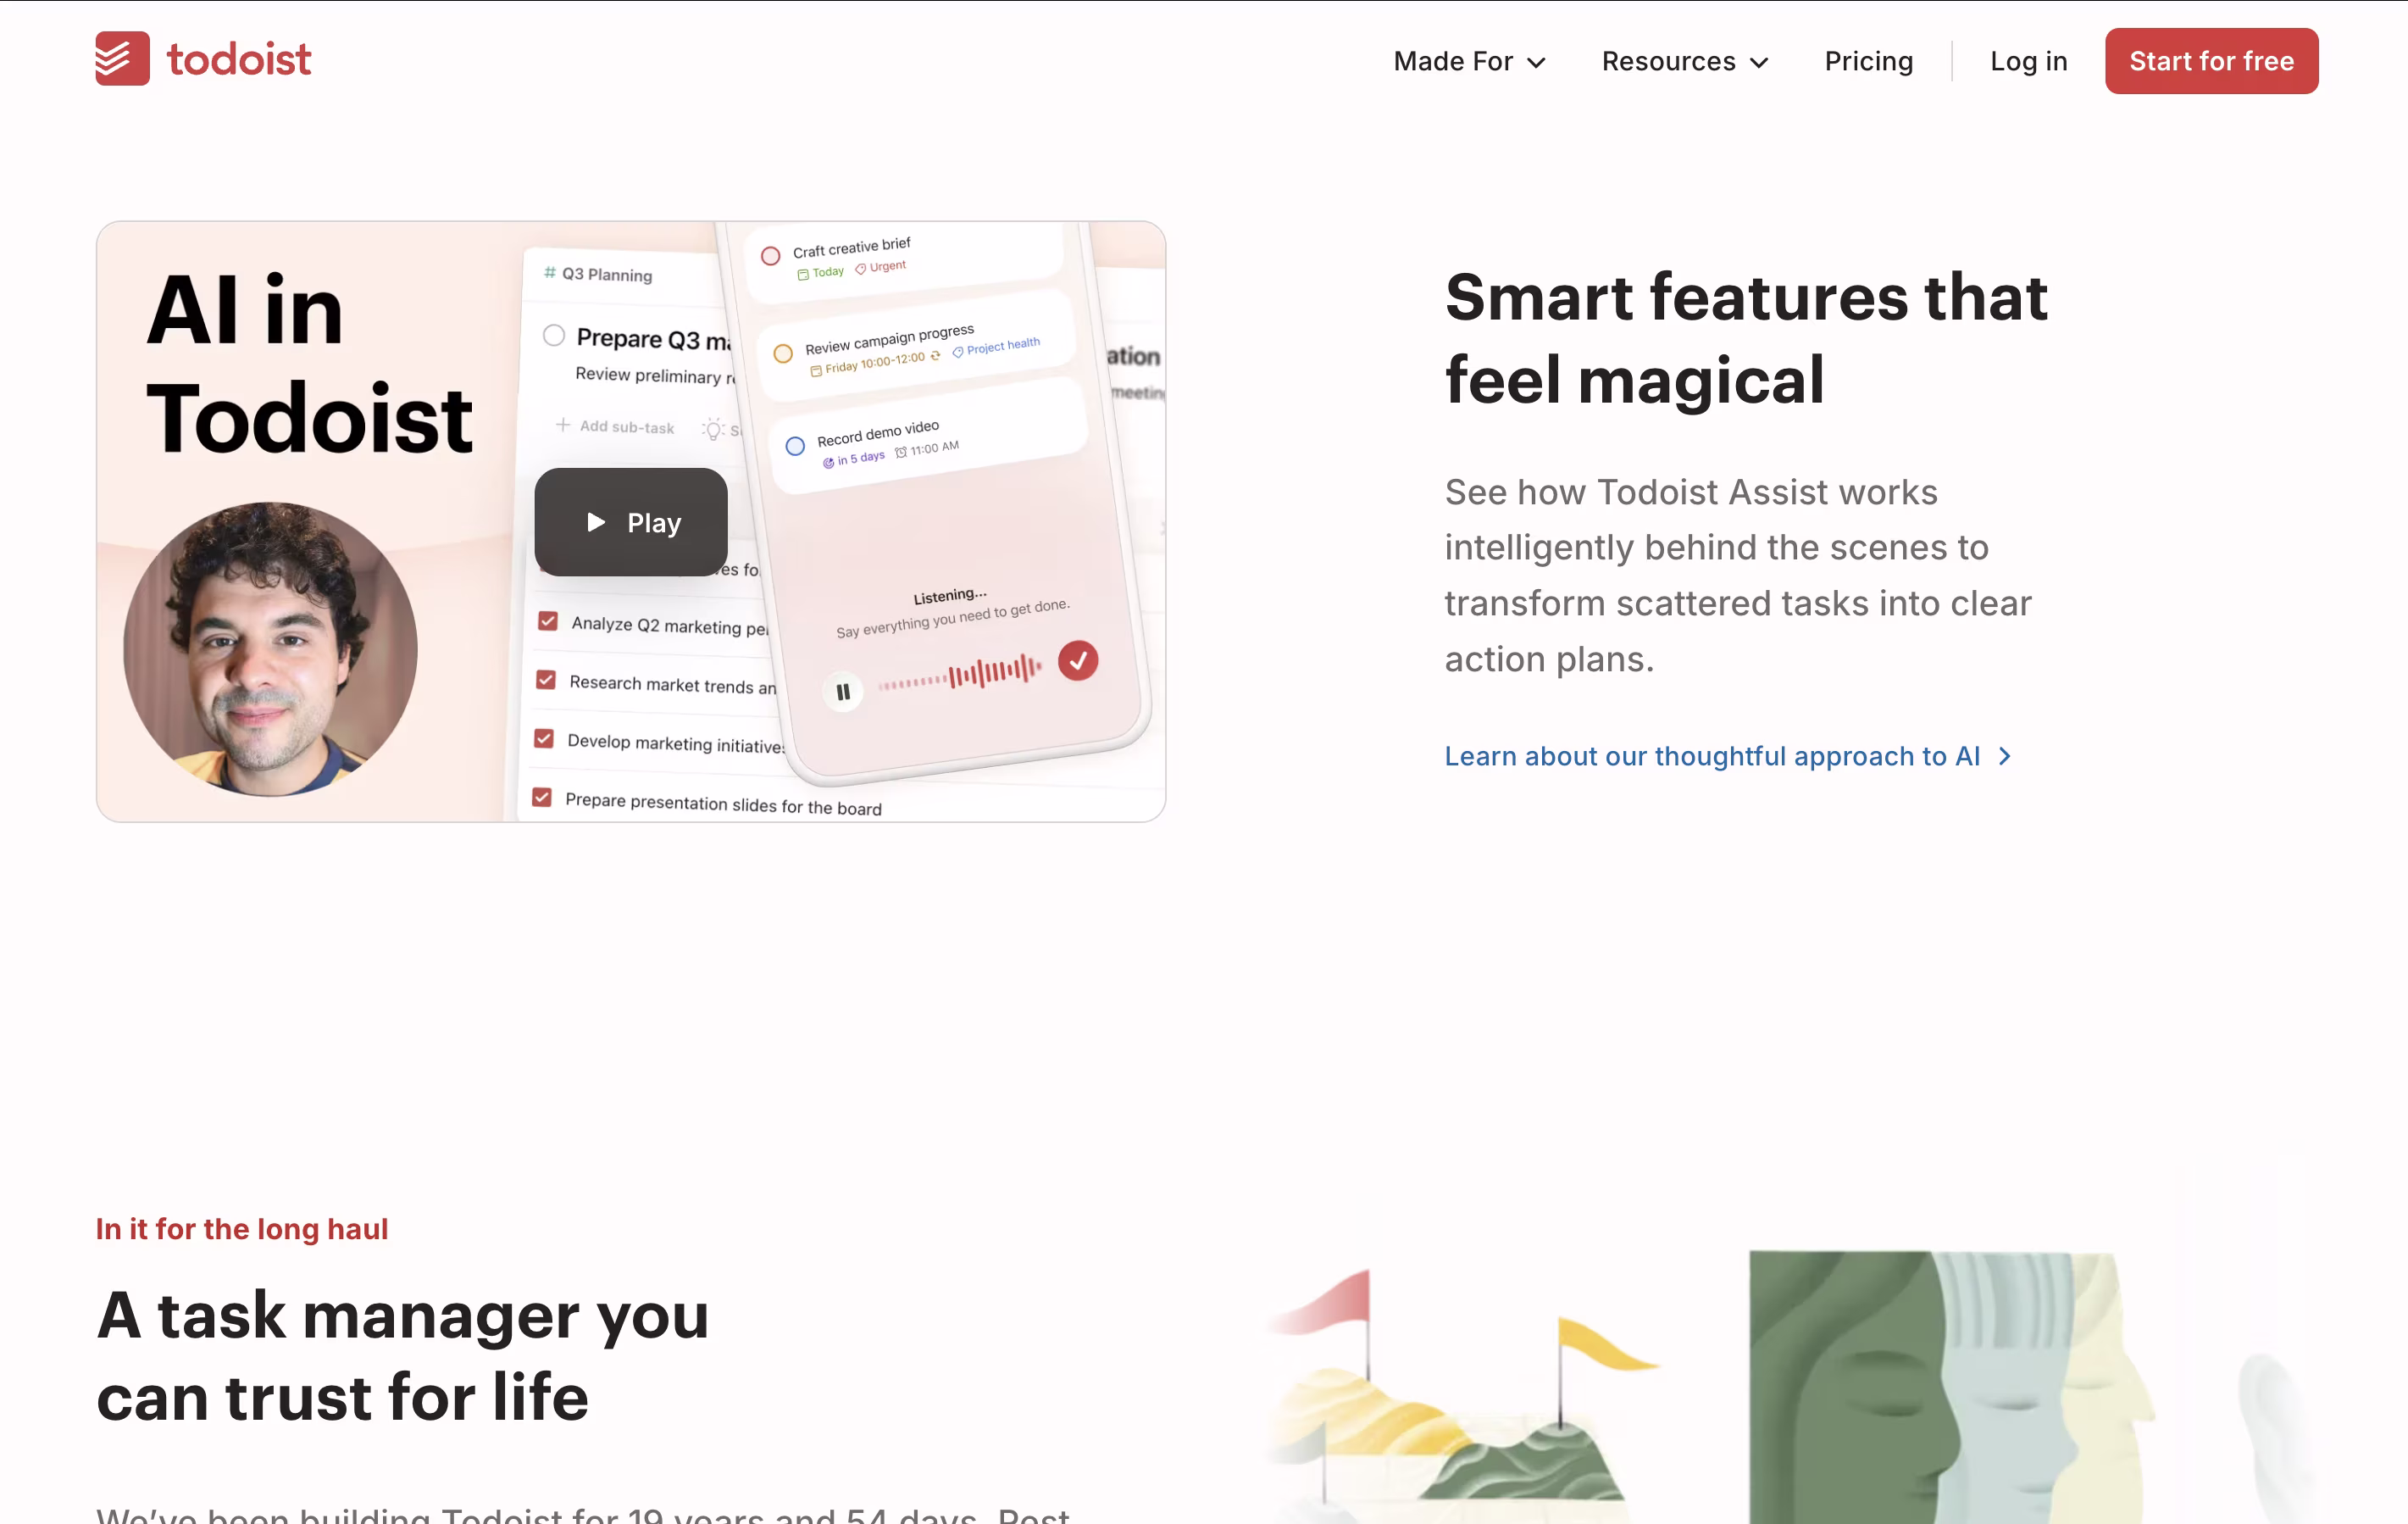Click the 'In it for the long haul' label
This screenshot has width=2408, height=1524.
tap(241, 1229)
